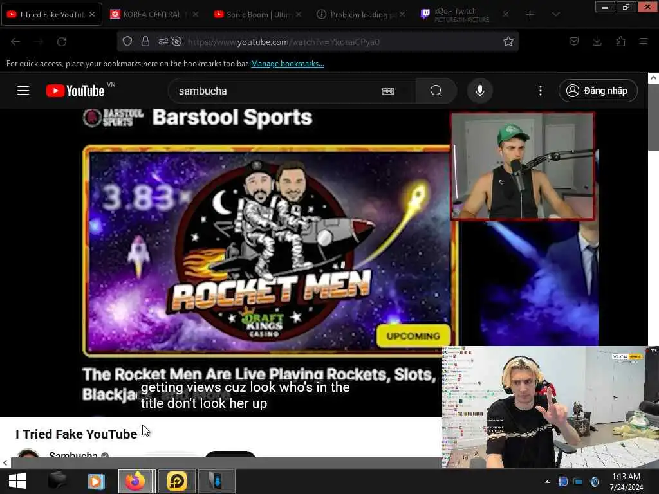Close the xQc - Twitch tab
The width and height of the screenshot is (659, 494).
(506, 14)
